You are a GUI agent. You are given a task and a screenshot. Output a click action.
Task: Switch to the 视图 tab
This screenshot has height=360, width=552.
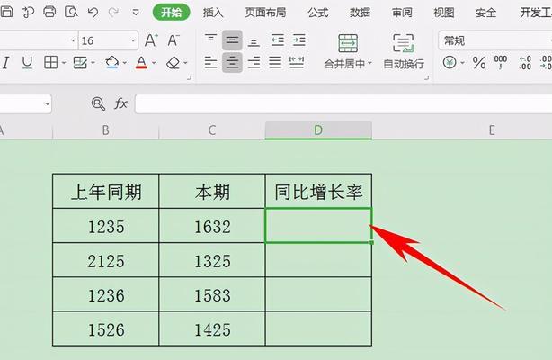pyautogui.click(x=444, y=13)
